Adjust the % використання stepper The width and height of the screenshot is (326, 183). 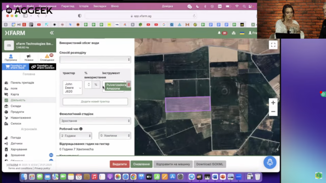[89, 84]
